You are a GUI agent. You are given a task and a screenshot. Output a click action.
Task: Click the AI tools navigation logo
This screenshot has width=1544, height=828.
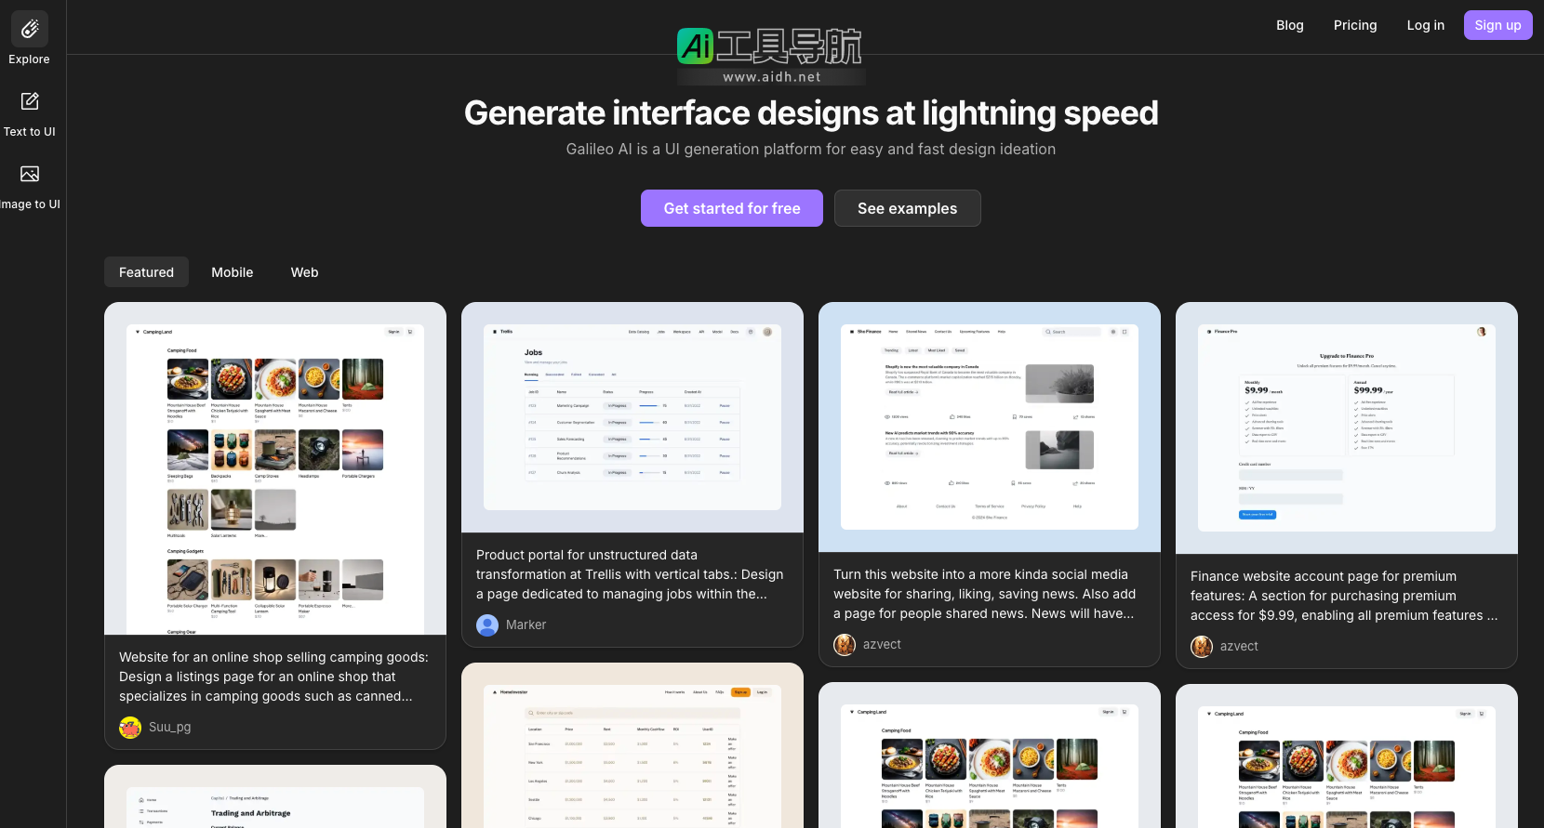(x=770, y=56)
